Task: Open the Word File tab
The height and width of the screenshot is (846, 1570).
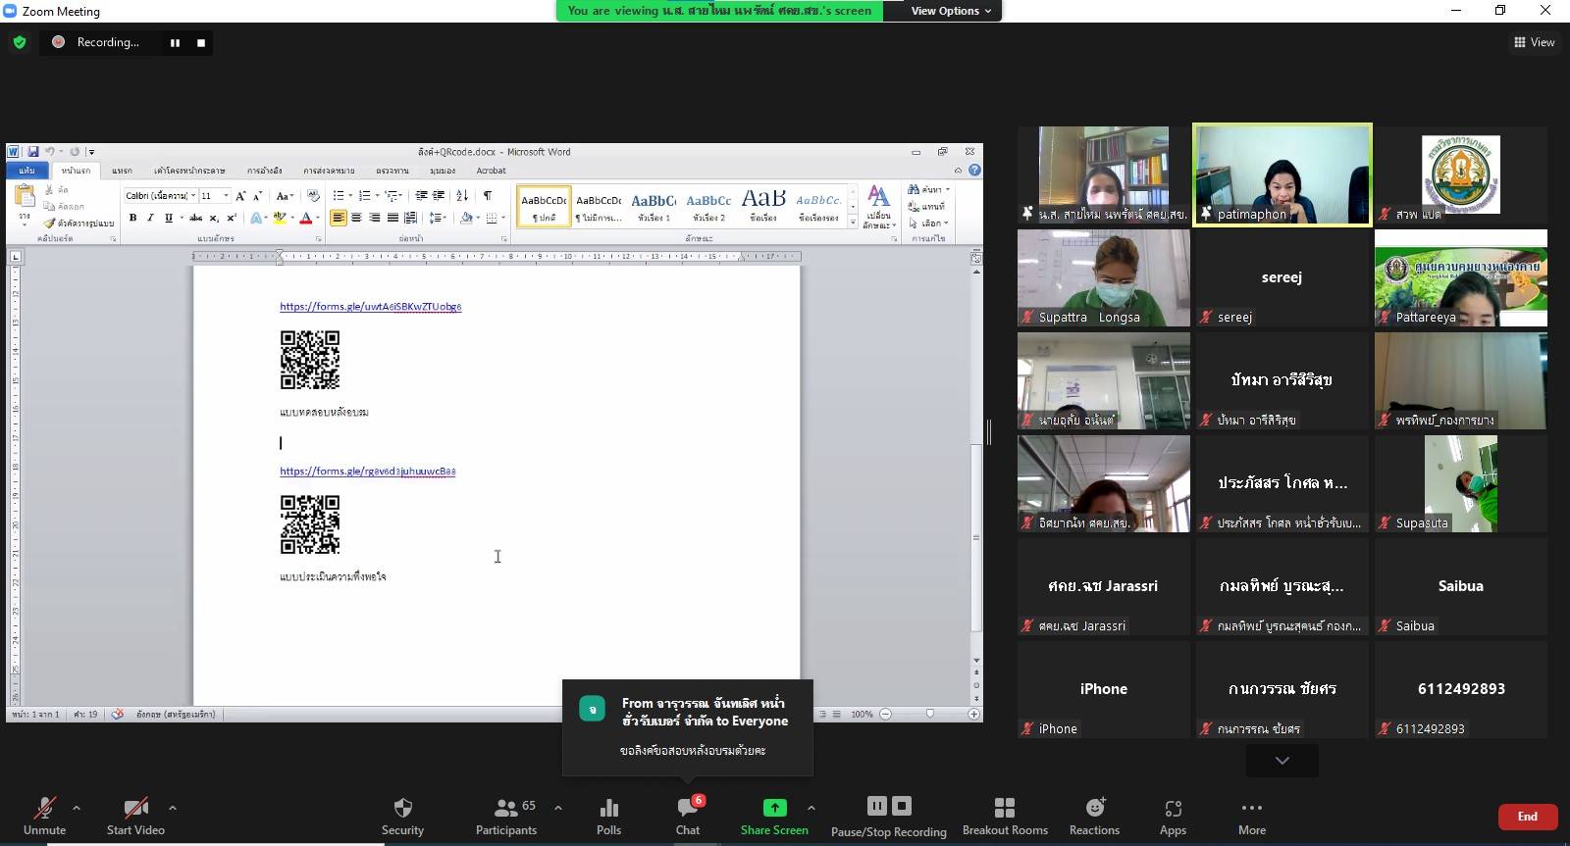Action: click(26, 171)
